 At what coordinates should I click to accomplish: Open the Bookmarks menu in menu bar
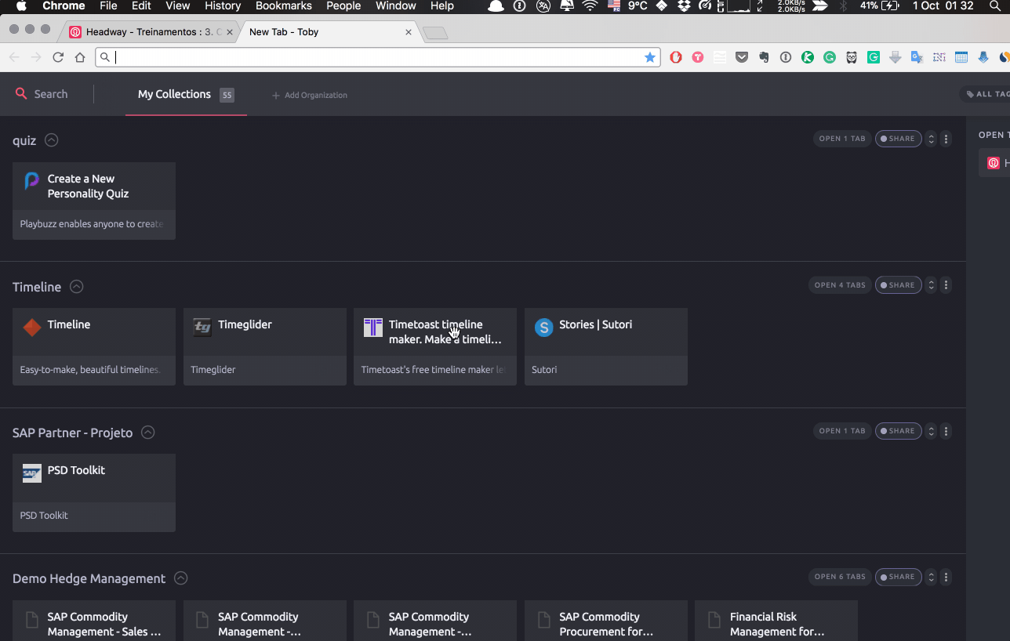(x=283, y=6)
